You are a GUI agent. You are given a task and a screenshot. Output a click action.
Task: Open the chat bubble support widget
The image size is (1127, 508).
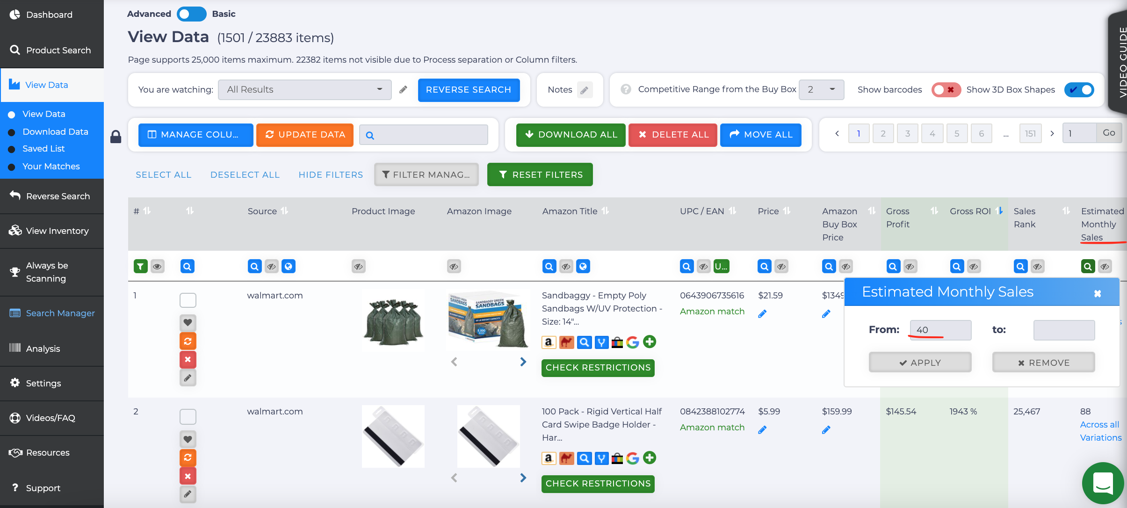(x=1103, y=483)
